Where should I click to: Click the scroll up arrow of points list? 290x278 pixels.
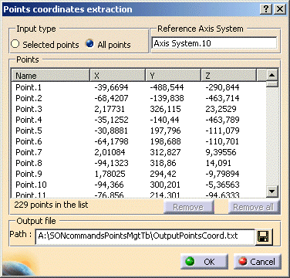272,75
